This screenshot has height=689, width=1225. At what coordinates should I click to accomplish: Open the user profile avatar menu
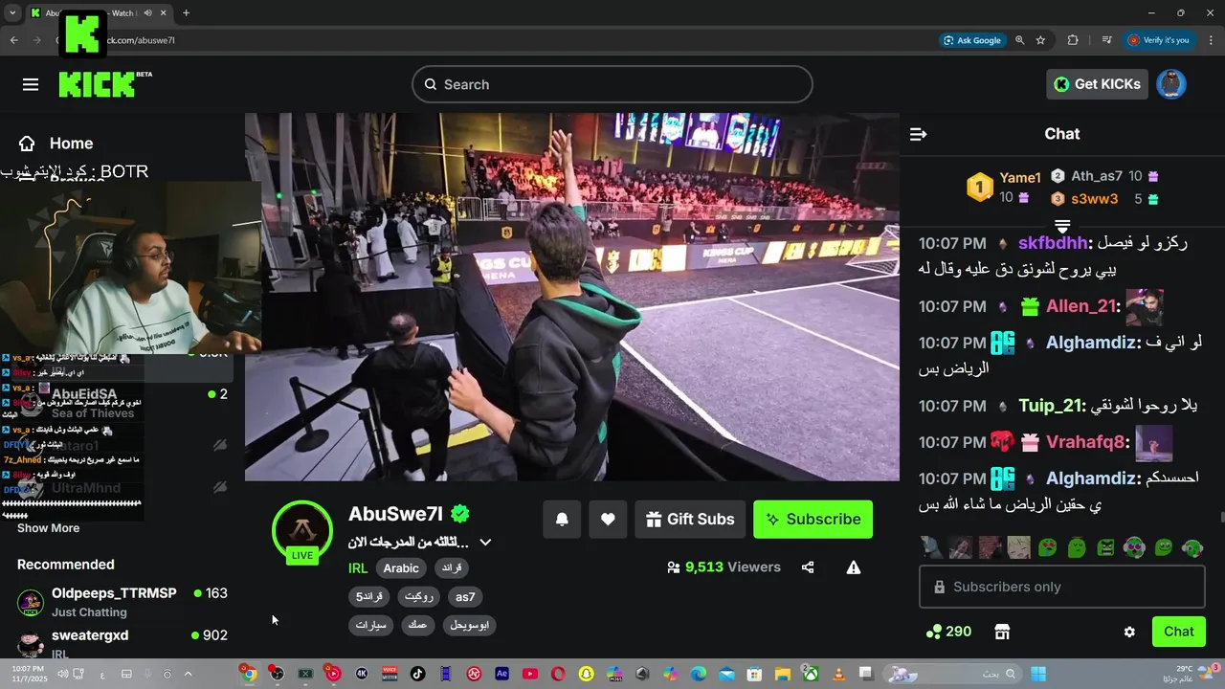pos(1171,84)
